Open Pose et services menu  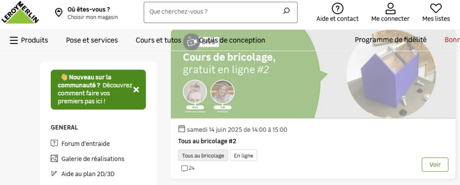pyautogui.click(x=92, y=40)
